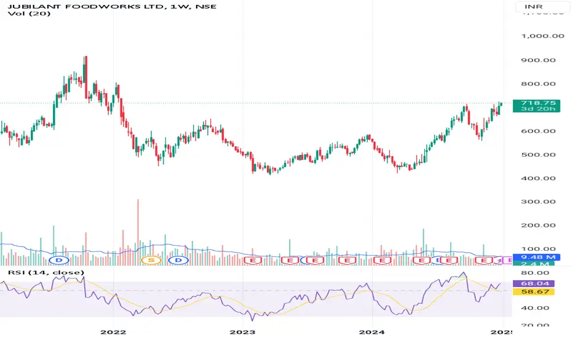Click the 80.00 RSI axis label
Screen dimensions: 573x338
(x=535, y=273)
